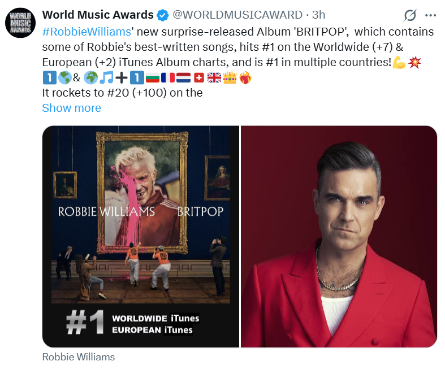The width and height of the screenshot is (445, 370).
Task: Click the flexed biceps emoji
Action: [x=399, y=62]
